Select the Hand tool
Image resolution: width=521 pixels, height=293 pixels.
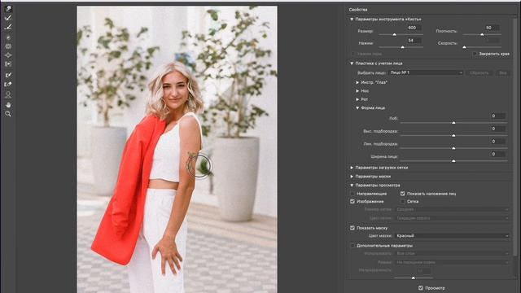coord(8,105)
